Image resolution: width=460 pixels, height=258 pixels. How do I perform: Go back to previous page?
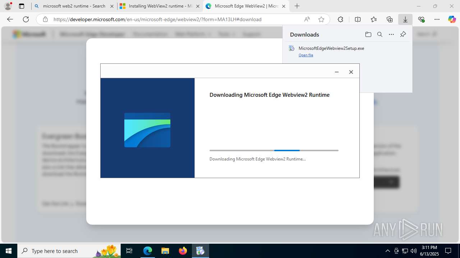coord(10,19)
